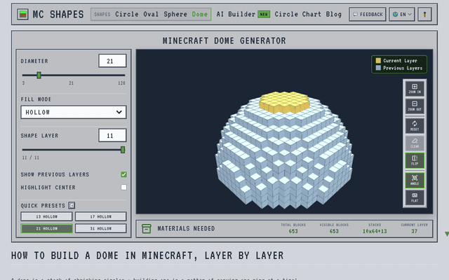Click the yellow top layer of the dome
This screenshot has height=280, width=449.
284,102
